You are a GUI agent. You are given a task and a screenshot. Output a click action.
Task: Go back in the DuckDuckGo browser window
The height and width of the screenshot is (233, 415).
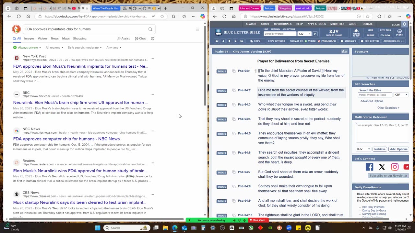pos(9,17)
